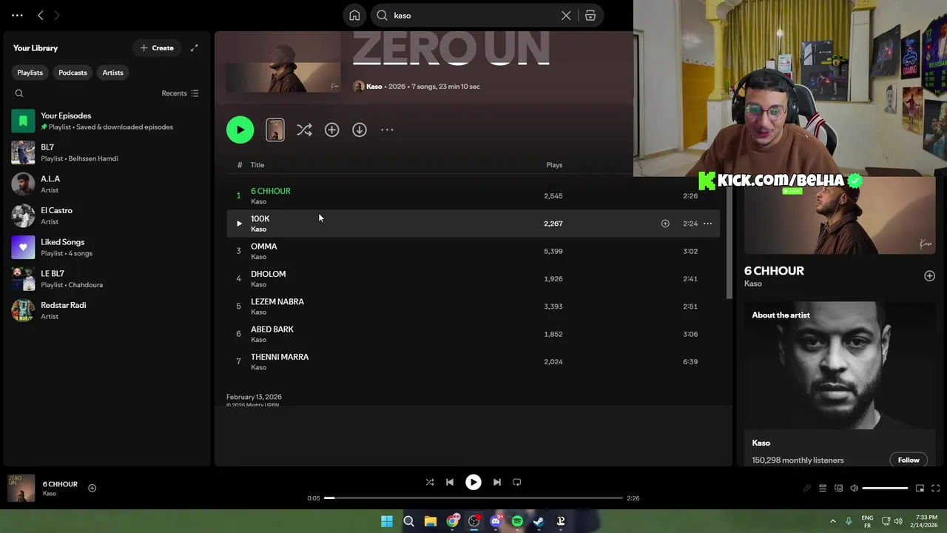Filter library by Playlists
This screenshot has width=947, height=533.
point(30,73)
